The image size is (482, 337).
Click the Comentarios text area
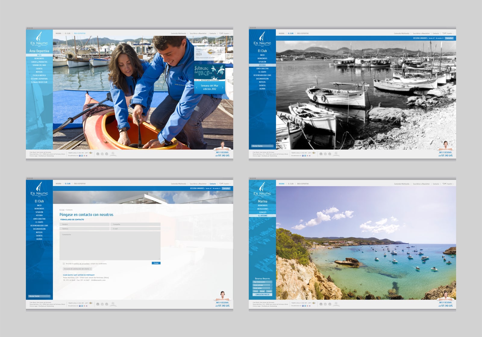click(110, 246)
